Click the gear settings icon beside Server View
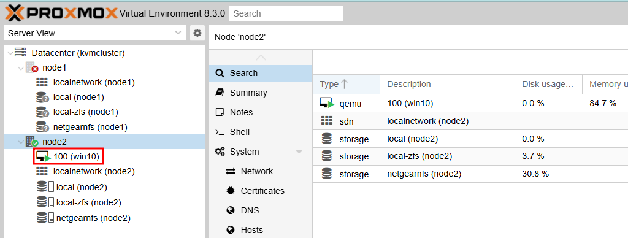This screenshot has height=238, width=628. tap(197, 33)
